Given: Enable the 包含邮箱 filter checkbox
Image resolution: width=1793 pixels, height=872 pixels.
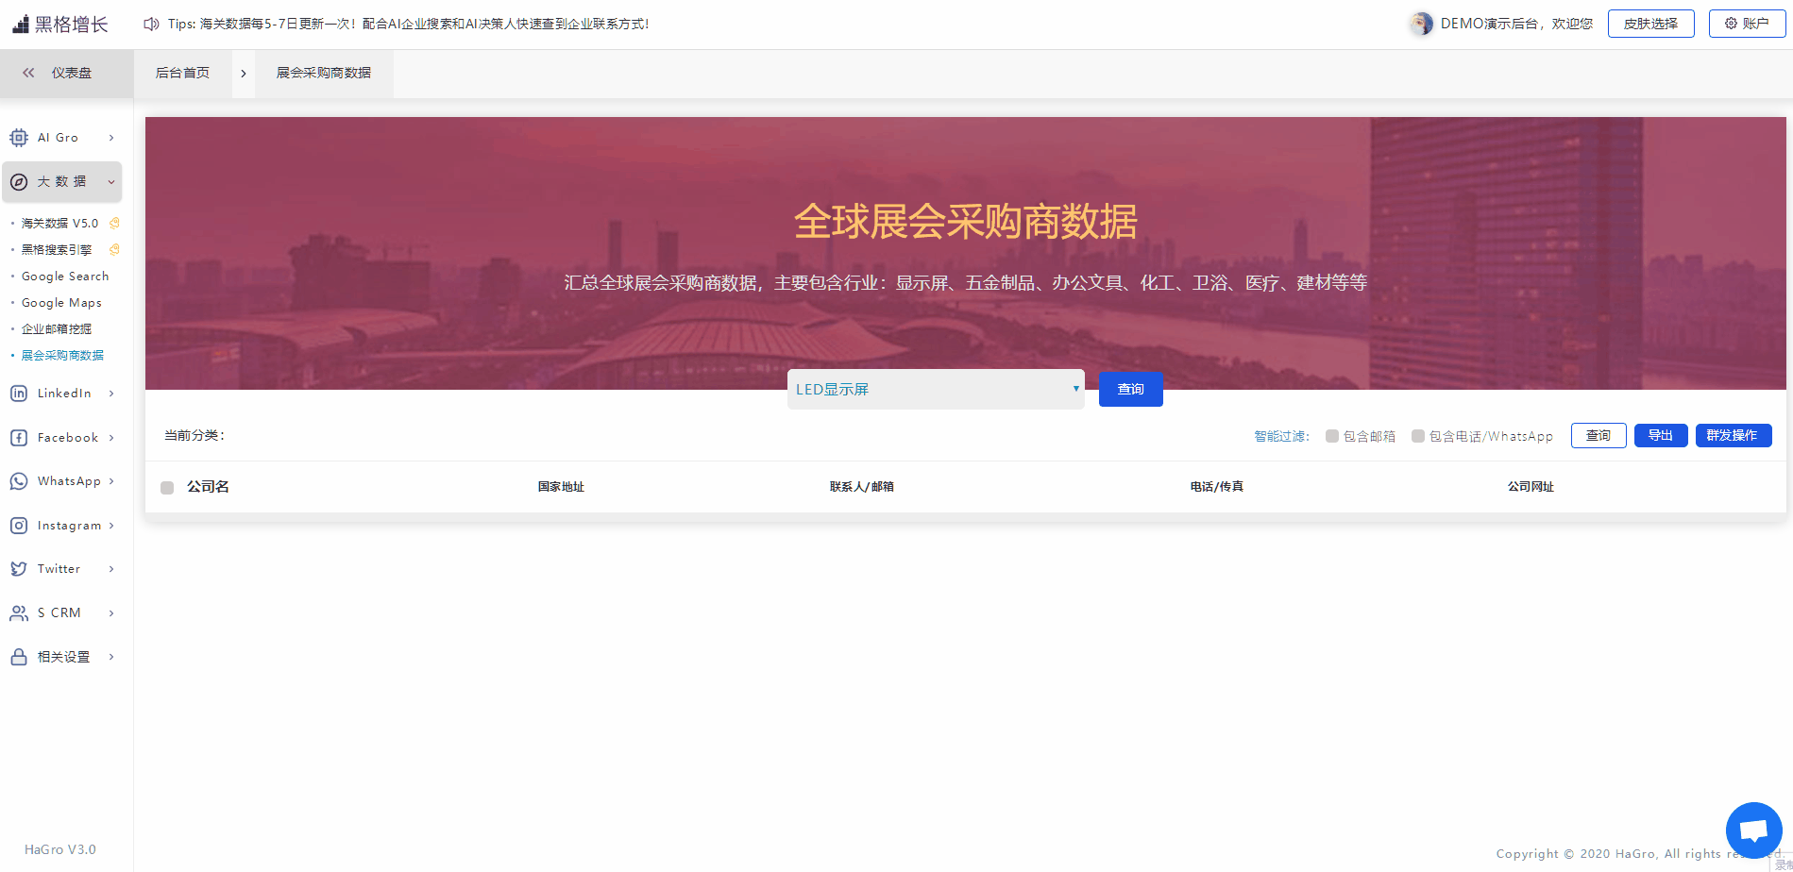Looking at the screenshot, I should click(1332, 436).
